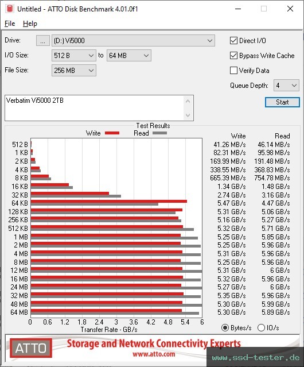The image size is (304, 367).
Task: Click the 24 MB row label in chart
Action: coord(19,287)
